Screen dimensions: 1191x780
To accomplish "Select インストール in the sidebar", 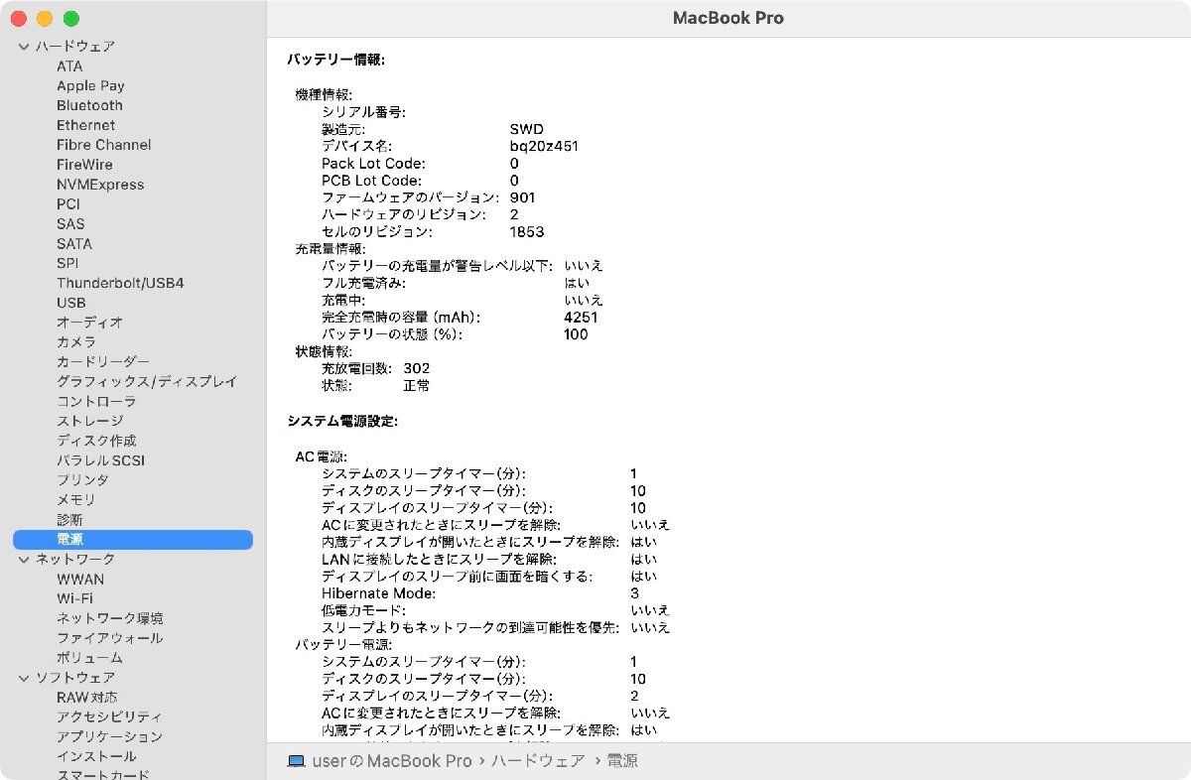I will click(x=96, y=756).
